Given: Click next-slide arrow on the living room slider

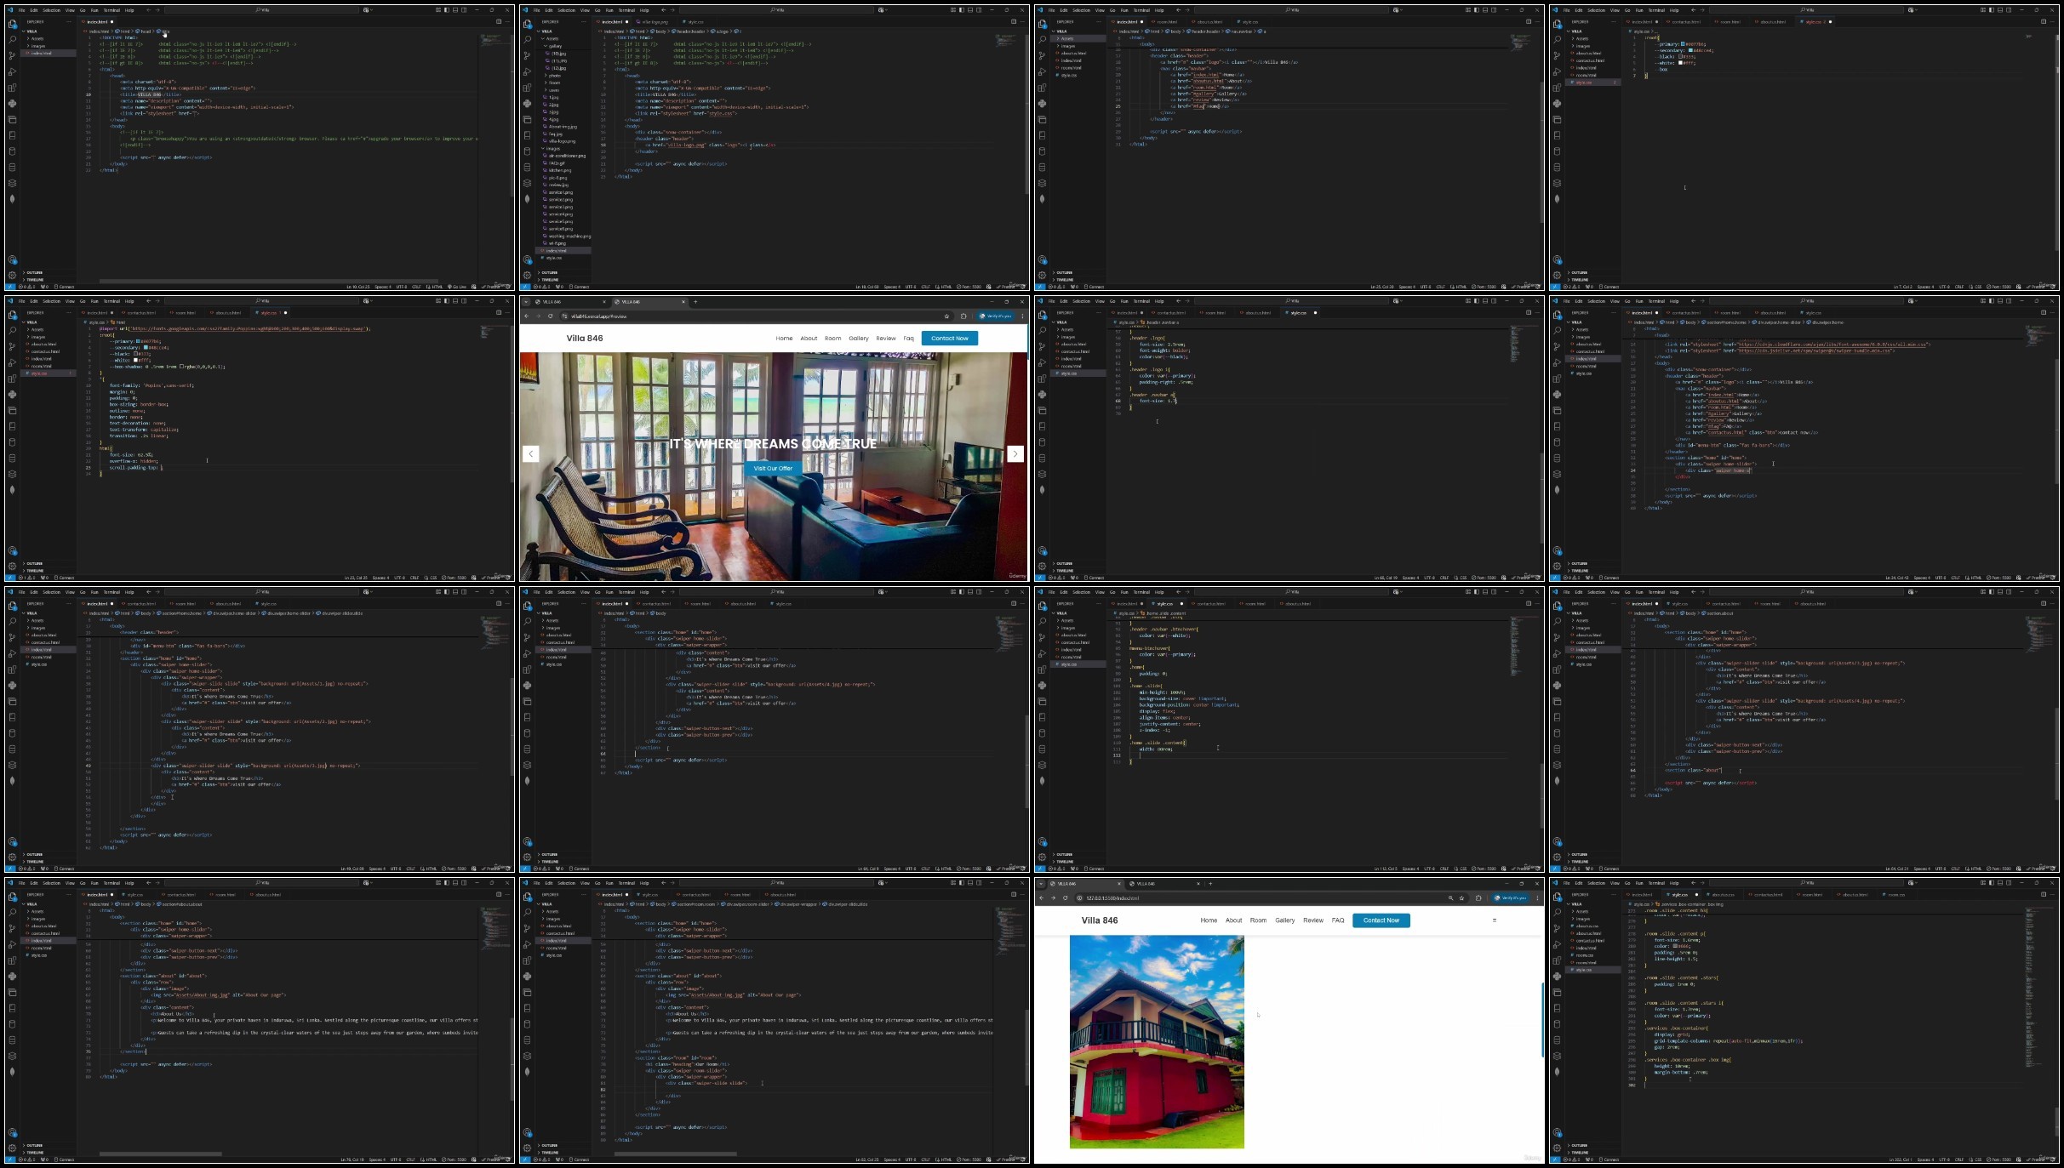Looking at the screenshot, I should pyautogui.click(x=1015, y=453).
